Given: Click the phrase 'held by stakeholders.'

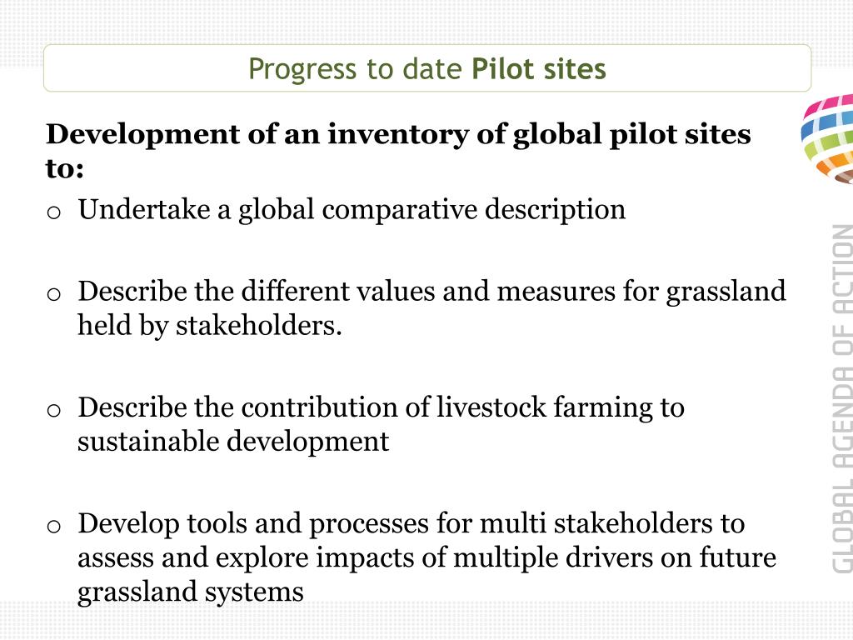Looking at the screenshot, I should pyautogui.click(x=209, y=326).
